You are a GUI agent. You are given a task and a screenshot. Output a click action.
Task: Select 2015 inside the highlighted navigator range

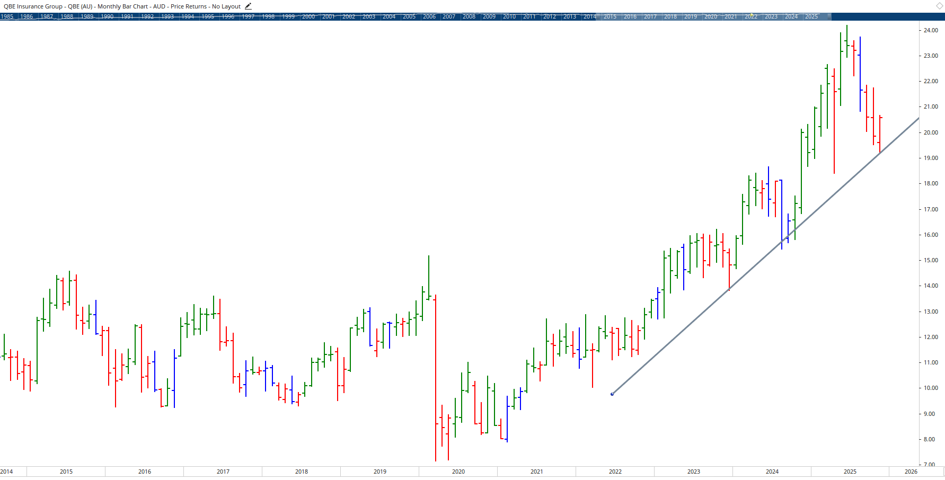tap(610, 16)
